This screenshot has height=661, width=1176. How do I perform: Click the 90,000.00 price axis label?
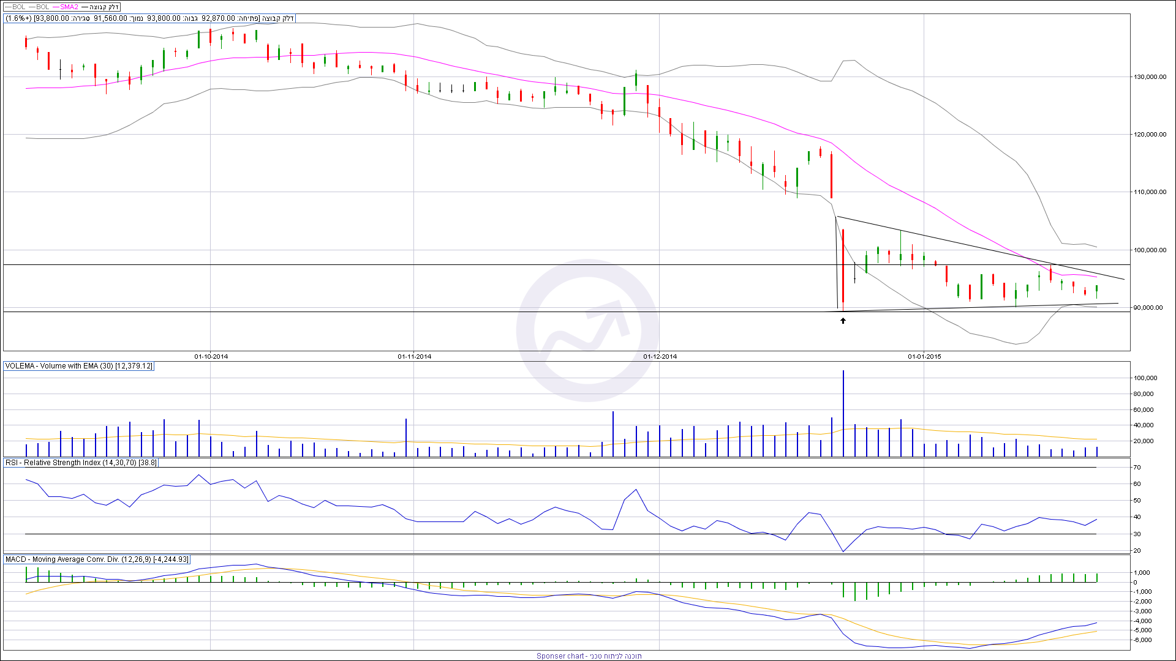pos(1148,308)
